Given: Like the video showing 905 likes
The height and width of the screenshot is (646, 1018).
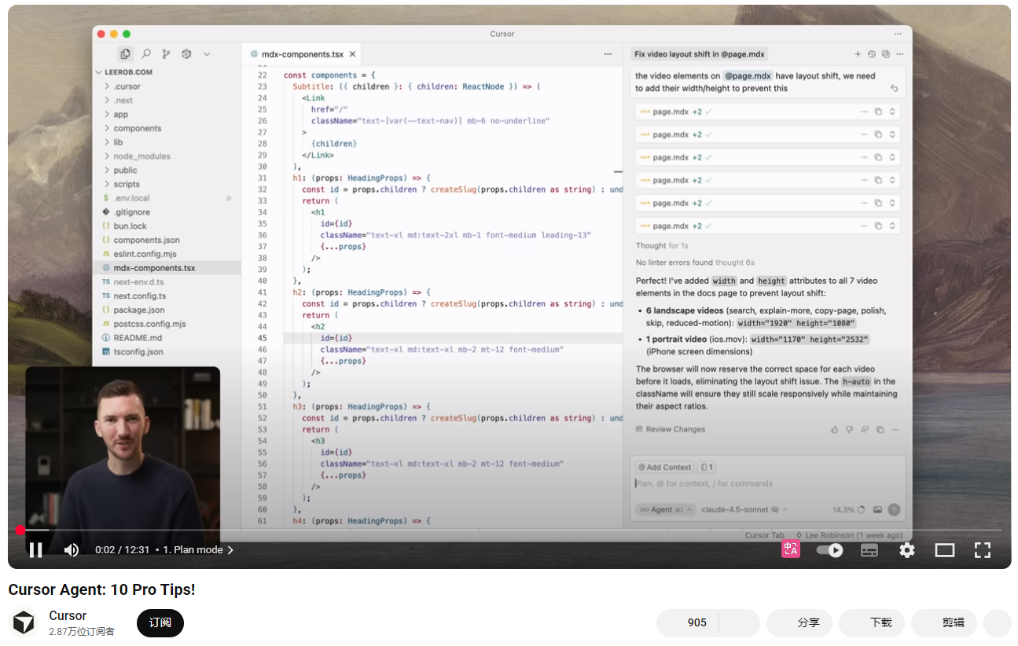Looking at the screenshot, I should pyautogui.click(x=688, y=622).
